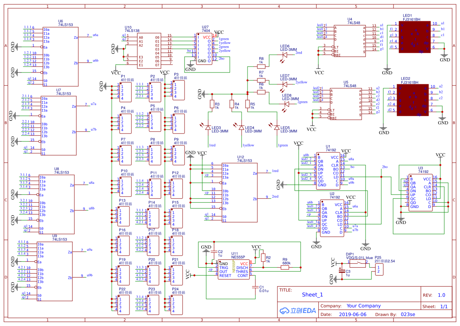The image size is (460, 326).
Task: Select resistor R2 beside the NE555P
Action: point(263,257)
